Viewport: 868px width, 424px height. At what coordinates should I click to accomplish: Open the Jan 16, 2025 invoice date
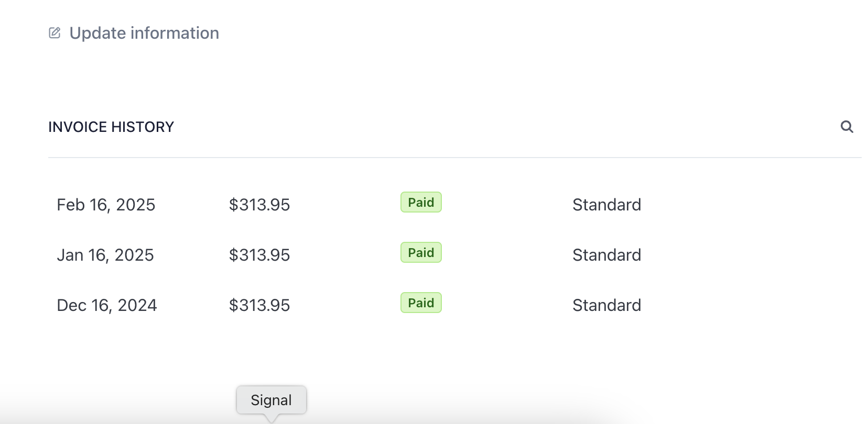click(105, 255)
